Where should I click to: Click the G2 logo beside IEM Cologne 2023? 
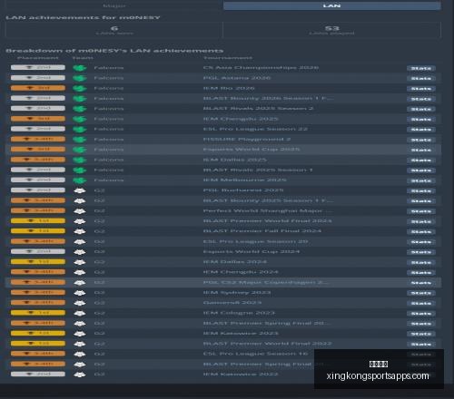(x=80, y=313)
